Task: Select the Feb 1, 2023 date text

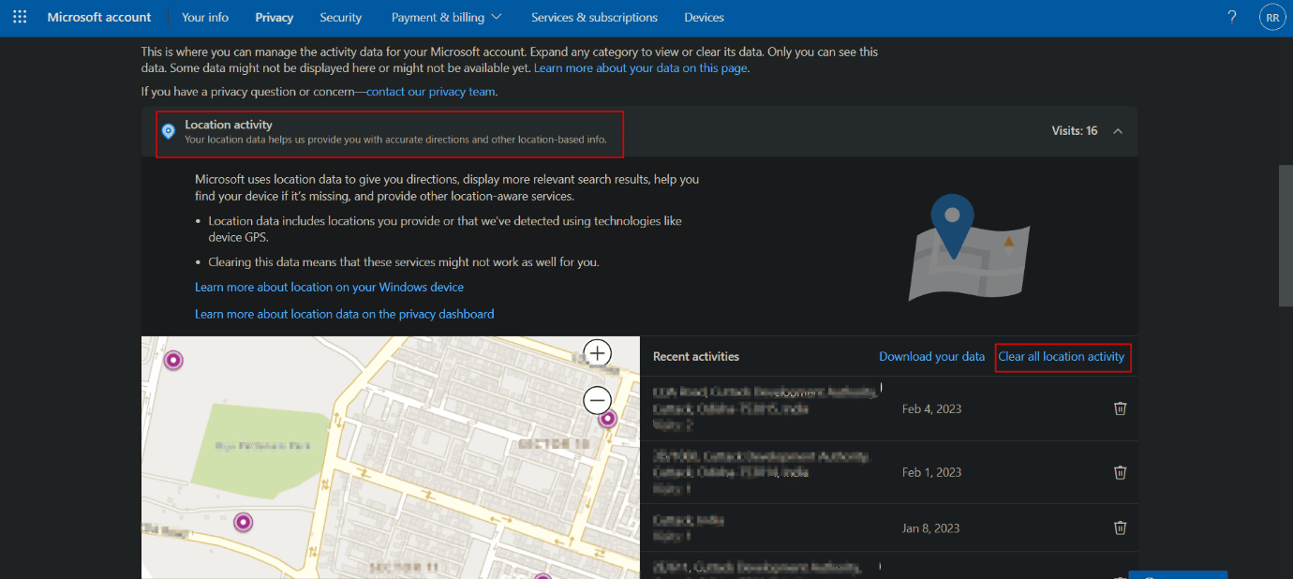Action: click(931, 472)
